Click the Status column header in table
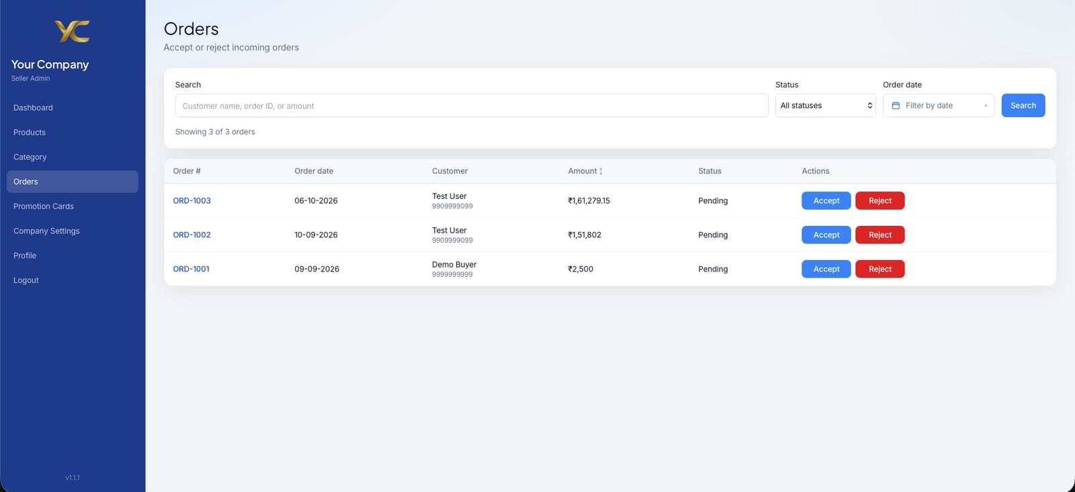The width and height of the screenshot is (1075, 492). pyautogui.click(x=709, y=171)
